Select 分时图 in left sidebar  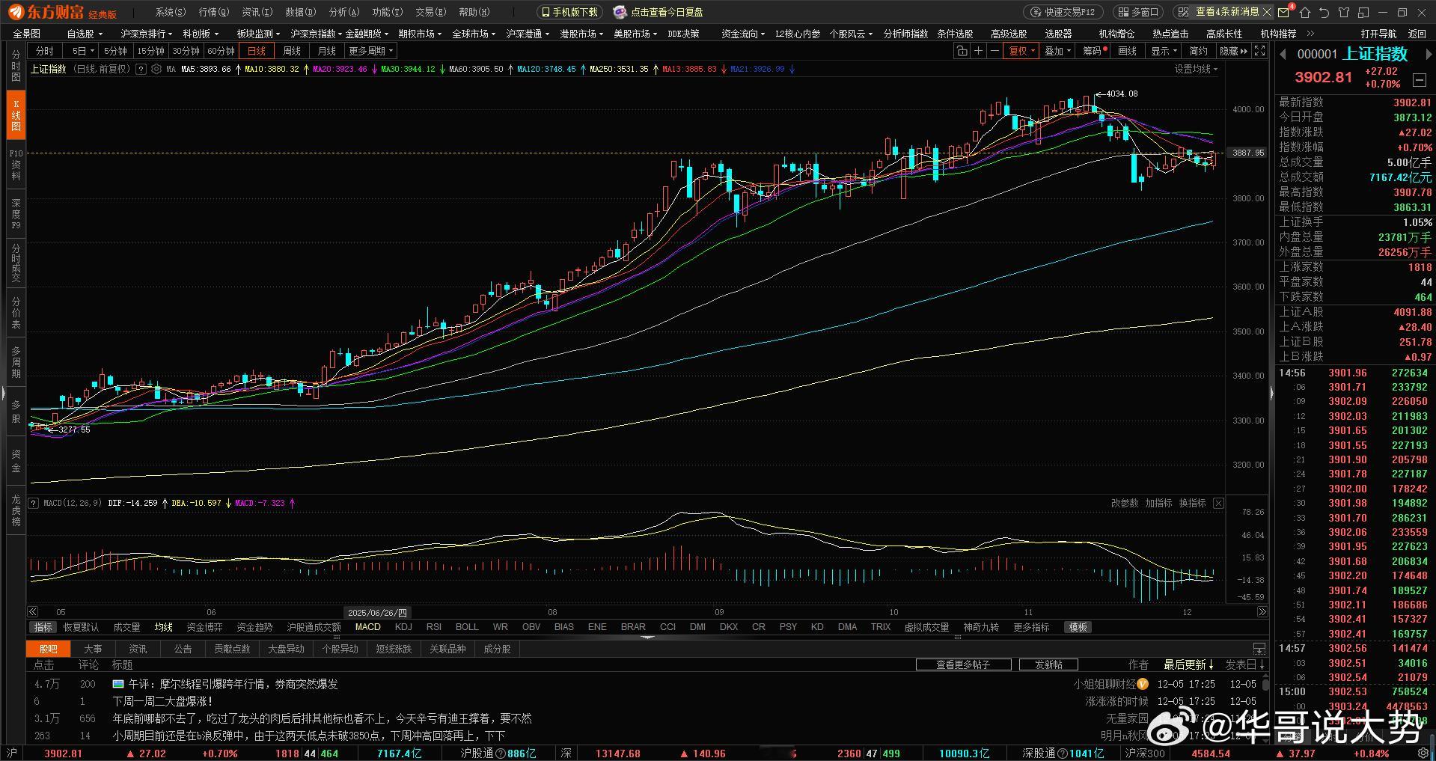[x=16, y=67]
